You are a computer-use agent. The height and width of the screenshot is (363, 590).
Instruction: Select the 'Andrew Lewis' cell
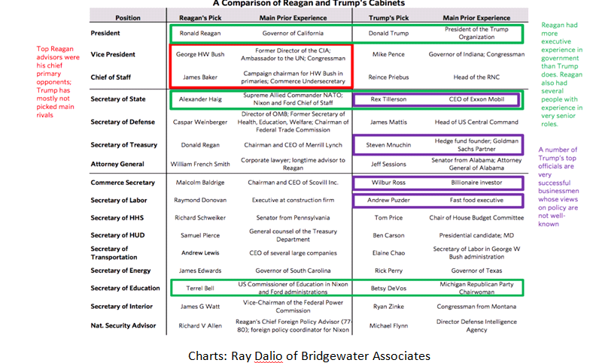(x=200, y=253)
